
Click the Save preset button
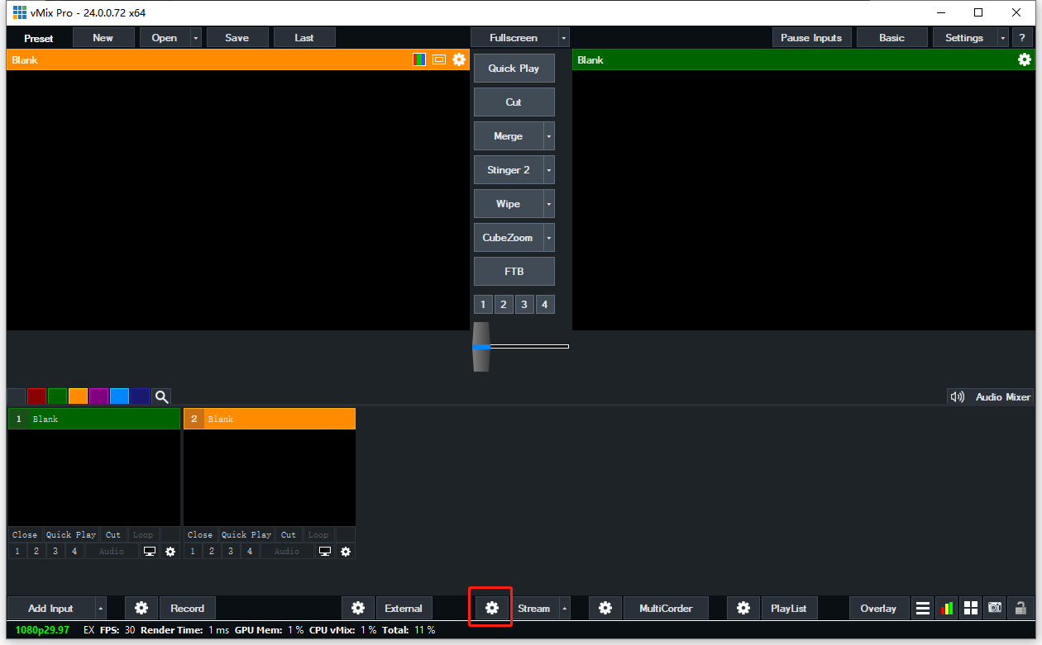tap(237, 37)
